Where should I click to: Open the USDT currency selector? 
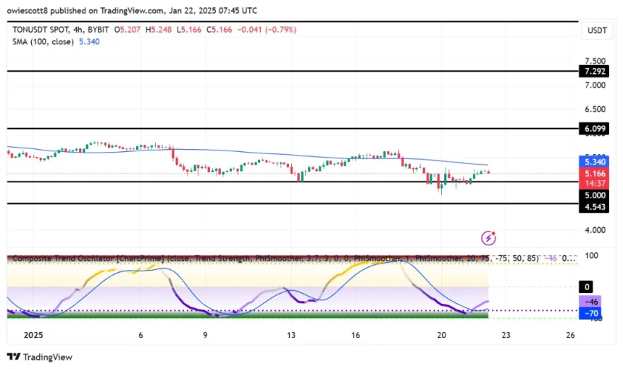click(x=597, y=30)
